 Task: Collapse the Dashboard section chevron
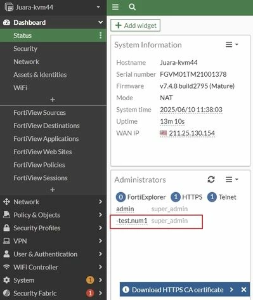[x=101, y=22]
